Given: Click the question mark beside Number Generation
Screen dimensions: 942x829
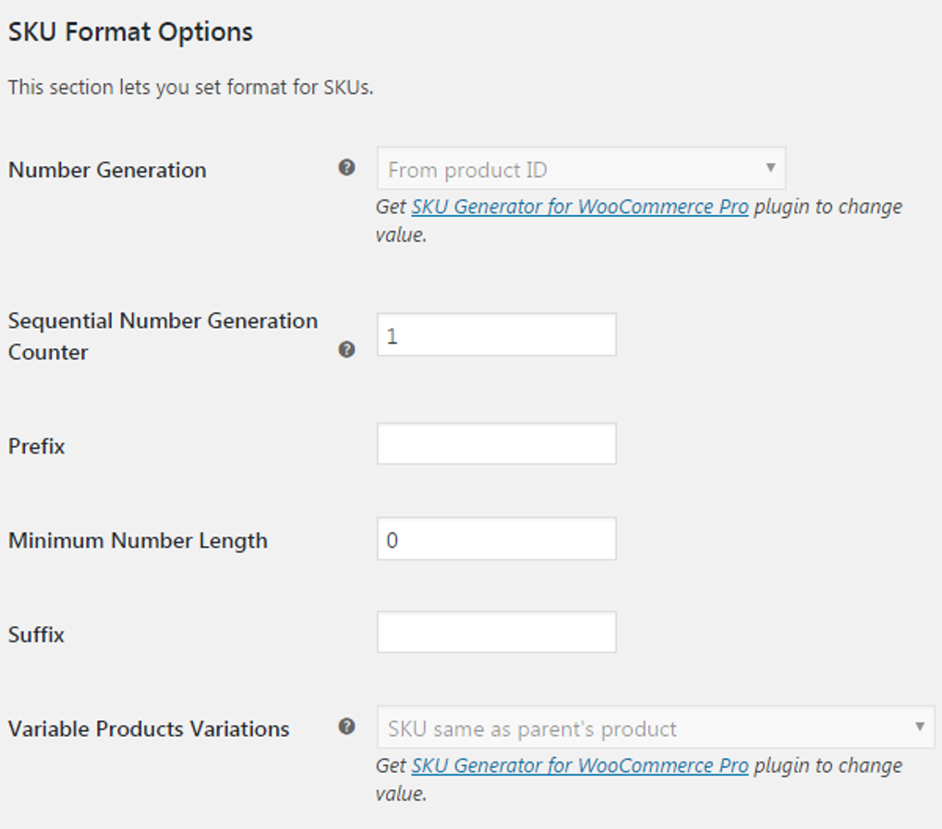Looking at the screenshot, I should coord(346,168).
